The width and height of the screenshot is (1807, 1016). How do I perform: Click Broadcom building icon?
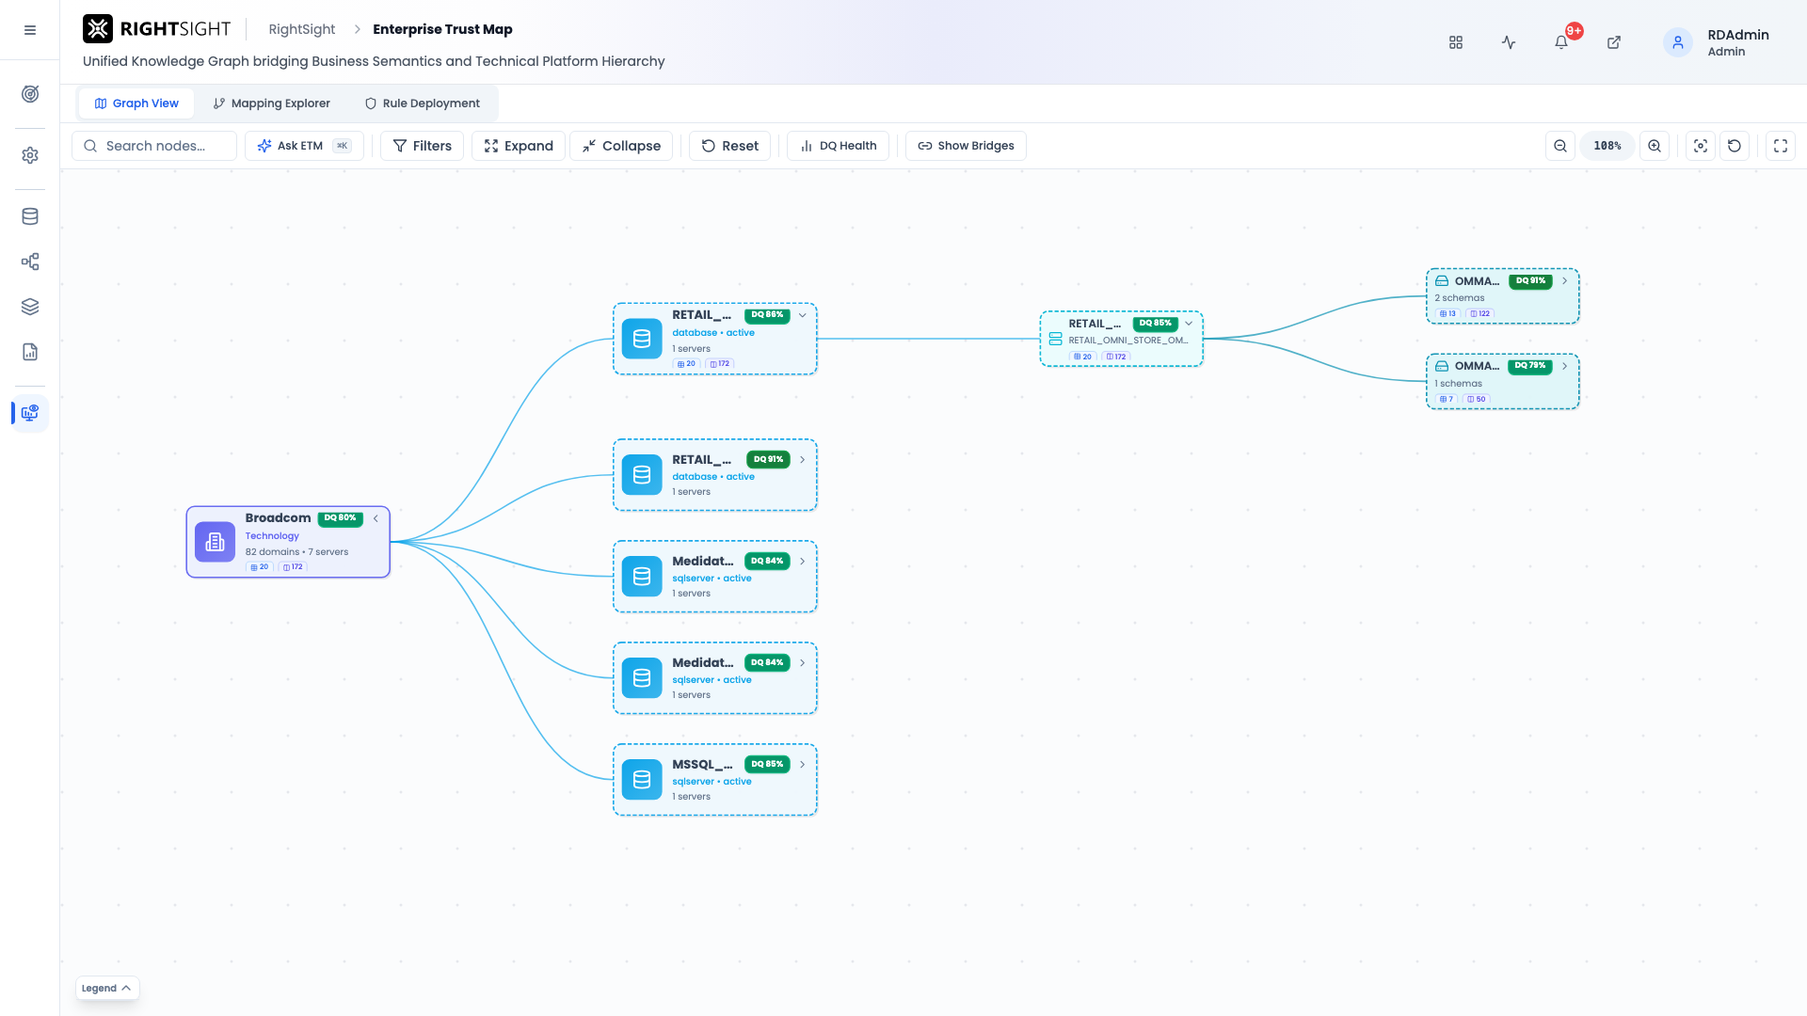pos(215,542)
